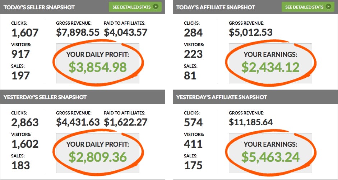Click yesterday's earnings $5,463.24 box
The height and width of the screenshot is (180, 338).
click(270, 153)
